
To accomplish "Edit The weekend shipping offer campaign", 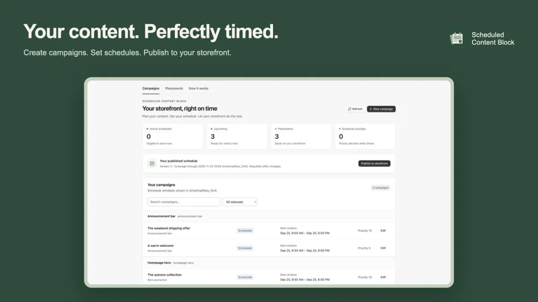I will (383, 230).
